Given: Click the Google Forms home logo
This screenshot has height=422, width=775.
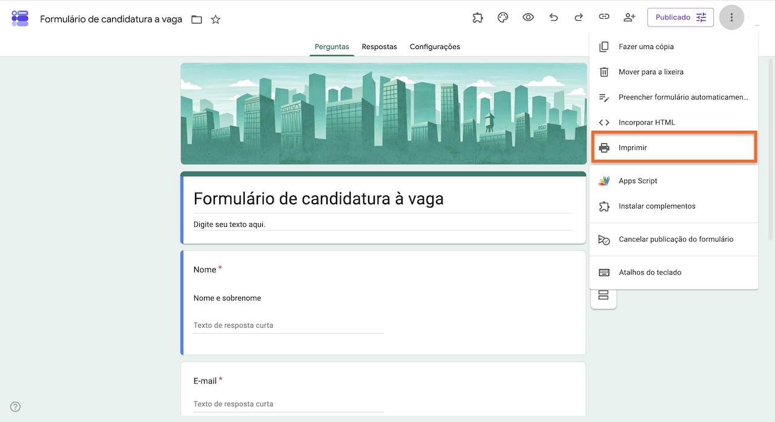Looking at the screenshot, I should click(x=20, y=18).
